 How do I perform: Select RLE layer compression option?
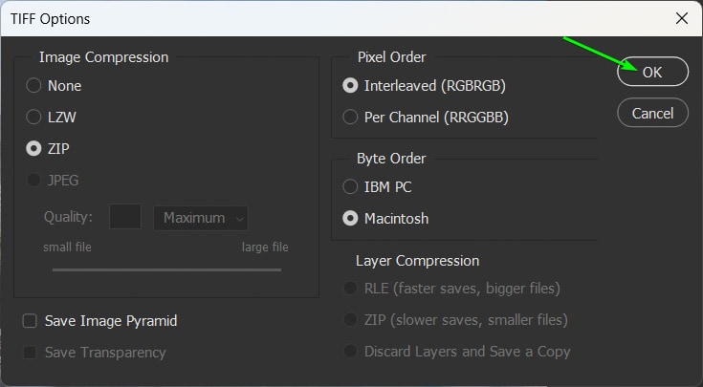(x=351, y=289)
